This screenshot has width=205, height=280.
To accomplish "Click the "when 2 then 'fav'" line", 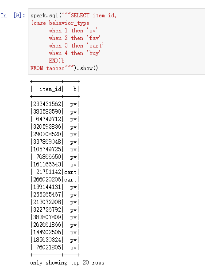I will pos(75,38).
